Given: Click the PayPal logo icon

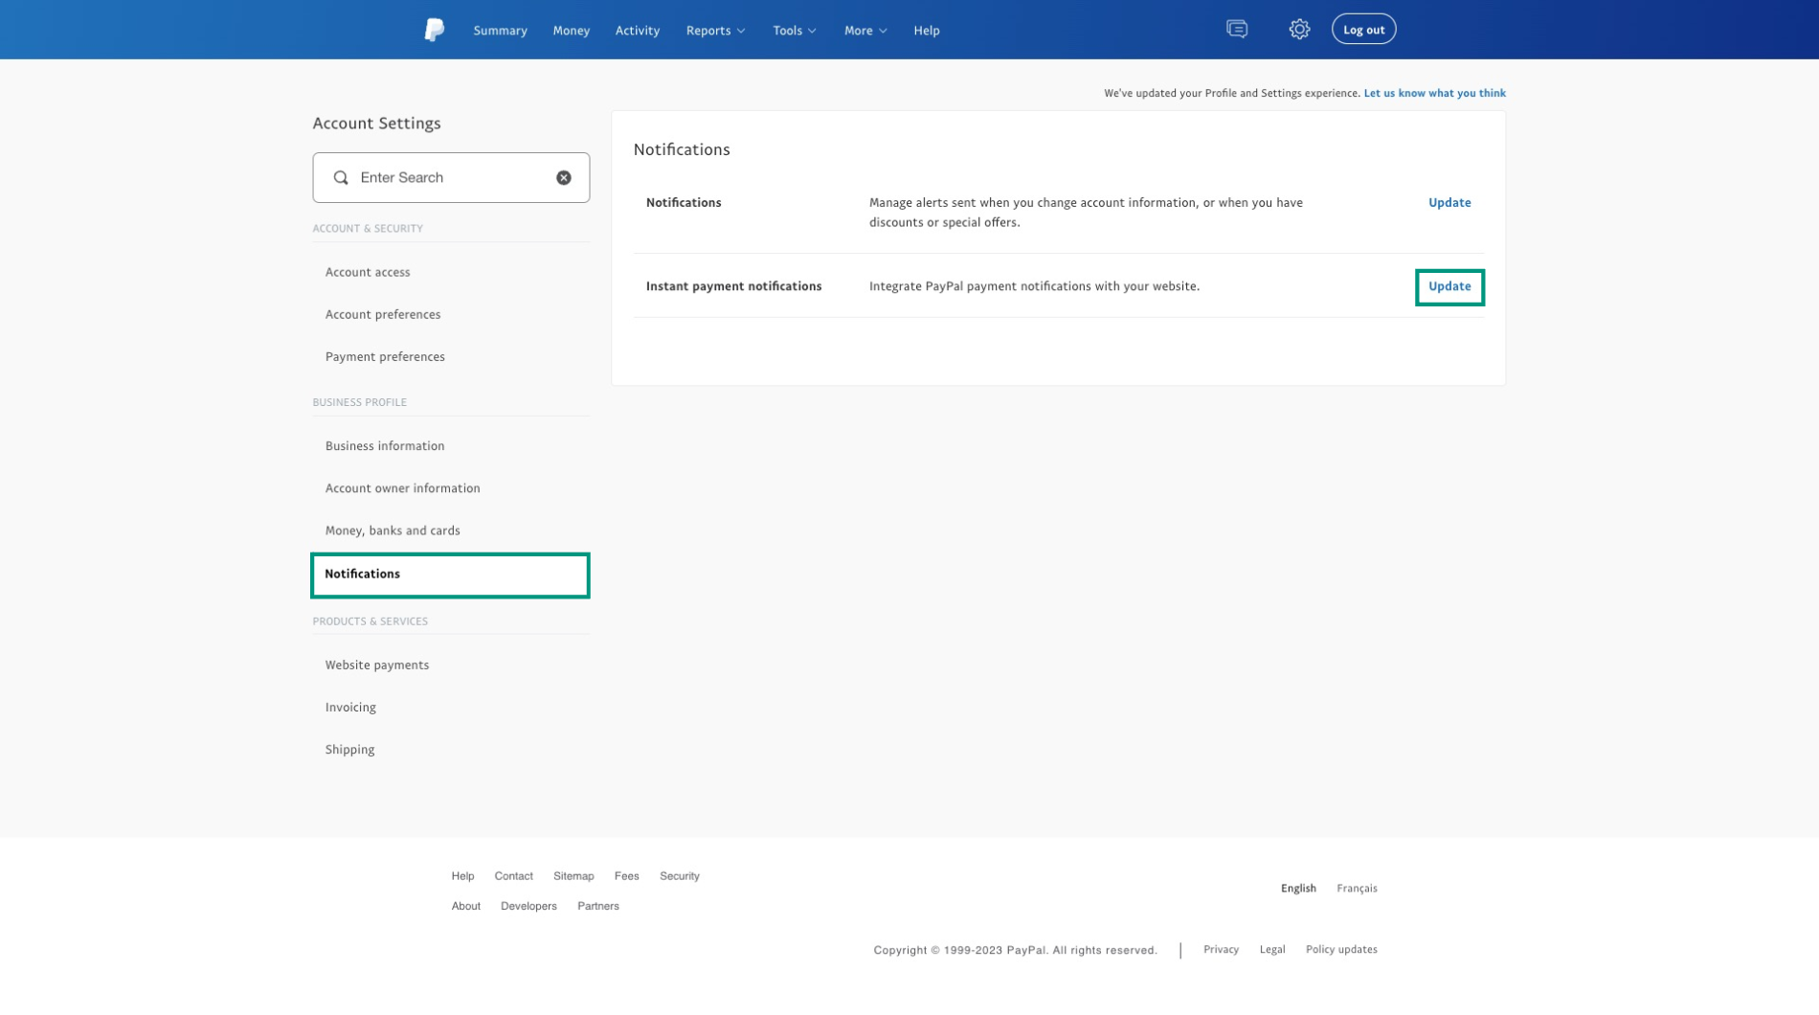Looking at the screenshot, I should point(434,30).
